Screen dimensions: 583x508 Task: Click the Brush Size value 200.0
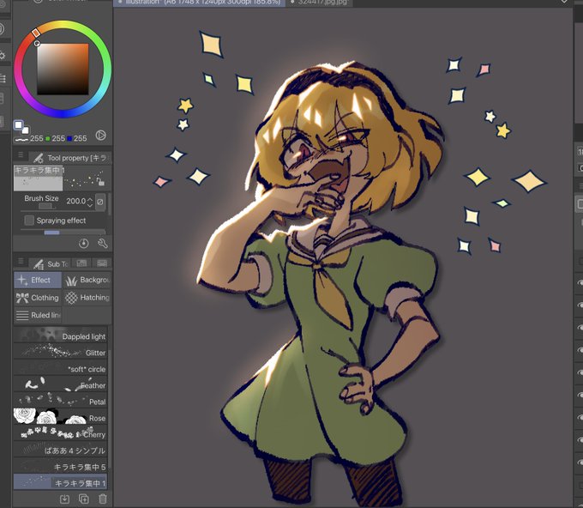point(75,202)
